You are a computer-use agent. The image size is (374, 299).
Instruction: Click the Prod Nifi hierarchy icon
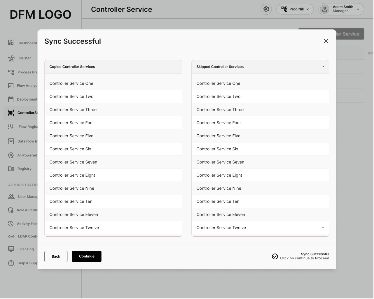284,9
